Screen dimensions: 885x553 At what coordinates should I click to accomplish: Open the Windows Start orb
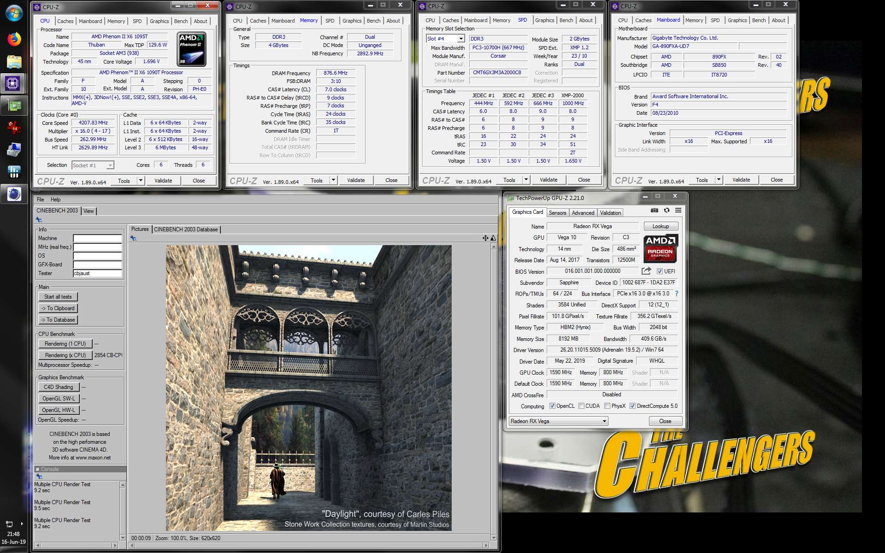pyautogui.click(x=14, y=13)
